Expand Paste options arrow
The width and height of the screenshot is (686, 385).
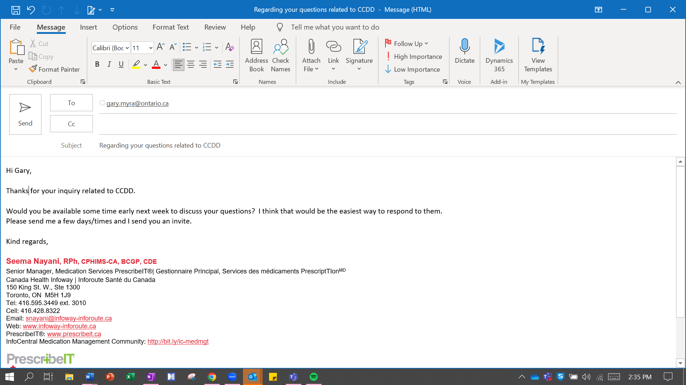pos(16,69)
